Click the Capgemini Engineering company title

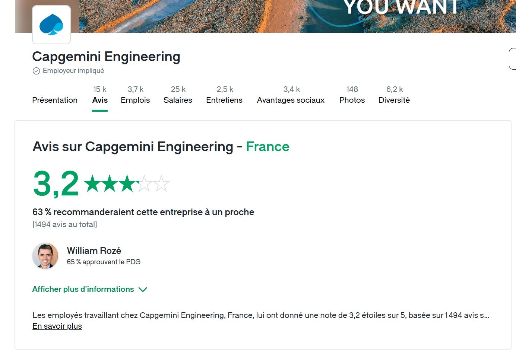pos(106,57)
